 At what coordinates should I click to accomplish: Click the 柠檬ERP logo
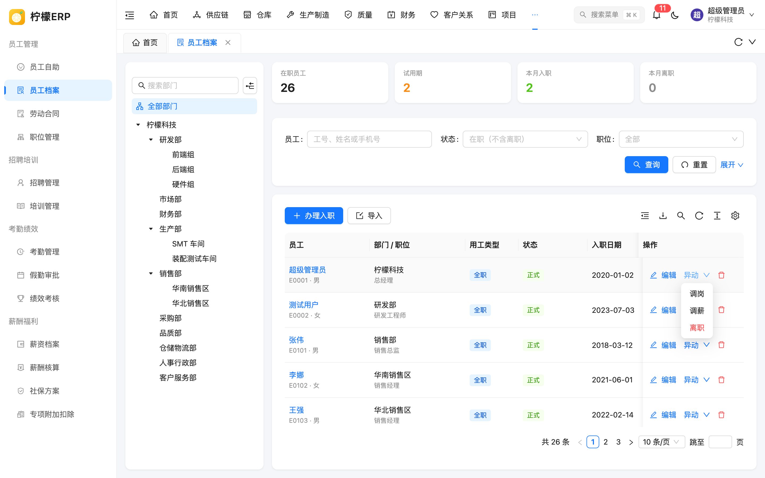coord(40,16)
